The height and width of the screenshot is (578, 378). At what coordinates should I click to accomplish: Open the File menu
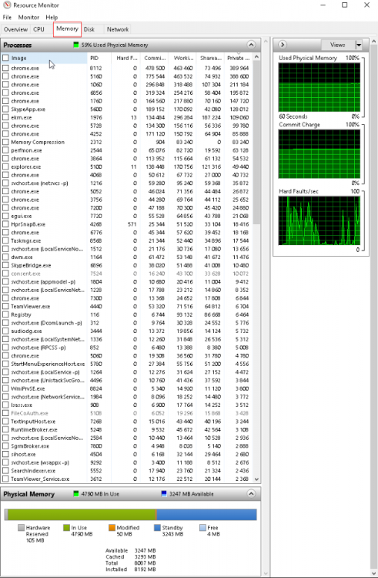click(7, 17)
